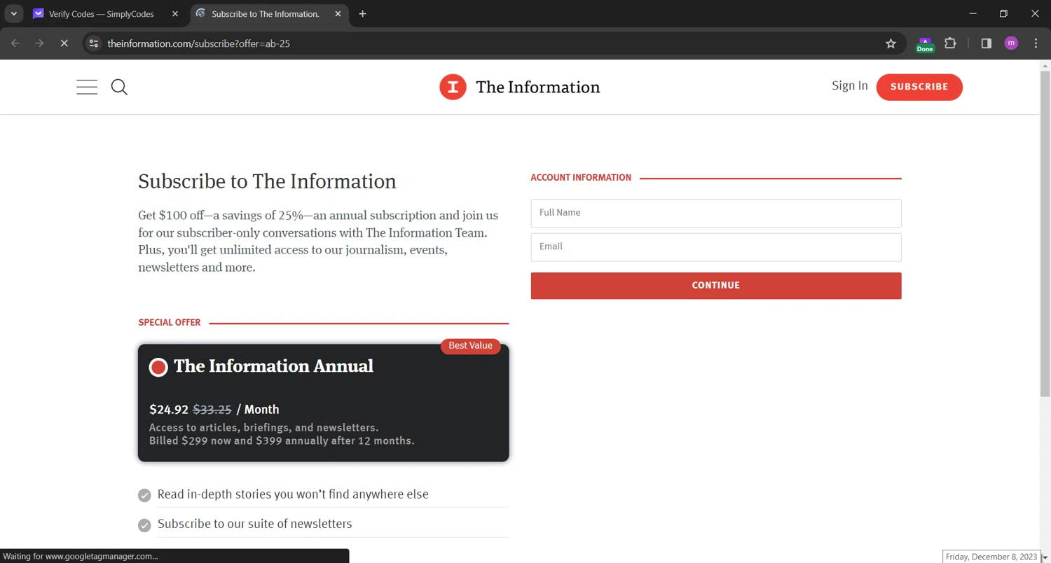Click 'Read in-depth stories' checkmark icon
This screenshot has width=1051, height=563.
click(144, 496)
